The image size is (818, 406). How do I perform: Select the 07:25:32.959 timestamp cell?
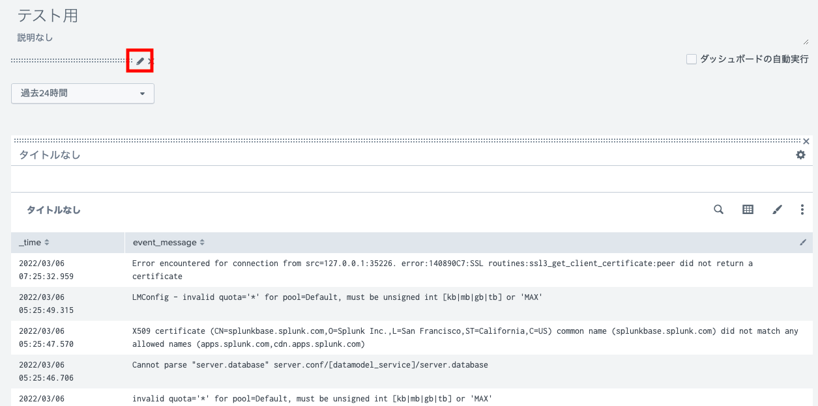pos(68,270)
